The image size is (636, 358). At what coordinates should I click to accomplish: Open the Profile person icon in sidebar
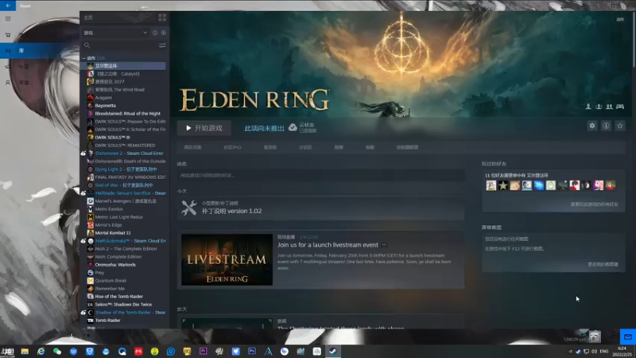pos(8,83)
